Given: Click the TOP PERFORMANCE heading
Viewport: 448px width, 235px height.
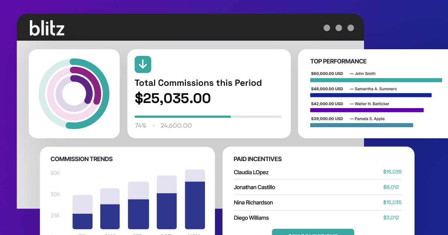Looking at the screenshot, I should coord(339,61).
